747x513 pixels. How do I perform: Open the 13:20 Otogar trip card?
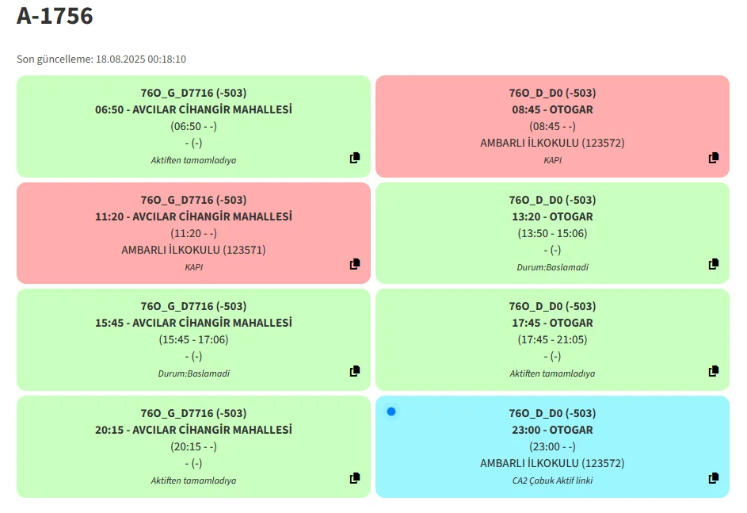(552, 216)
